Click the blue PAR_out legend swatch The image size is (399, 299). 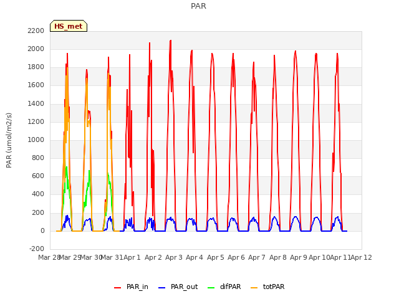coord(162,288)
